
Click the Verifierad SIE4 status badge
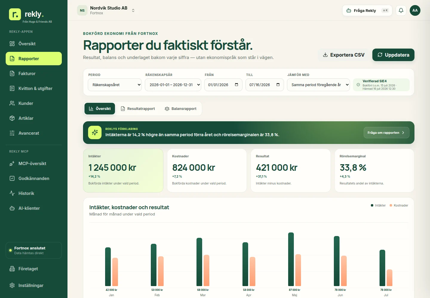coord(381,85)
